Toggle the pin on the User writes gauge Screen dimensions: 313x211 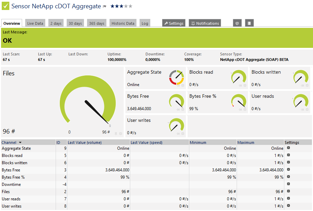178,134
